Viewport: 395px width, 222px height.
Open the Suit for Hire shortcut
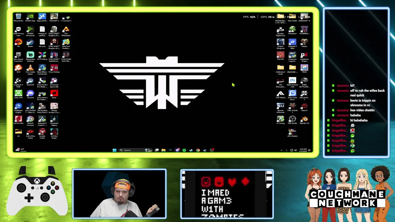pyautogui.click(x=19, y=120)
